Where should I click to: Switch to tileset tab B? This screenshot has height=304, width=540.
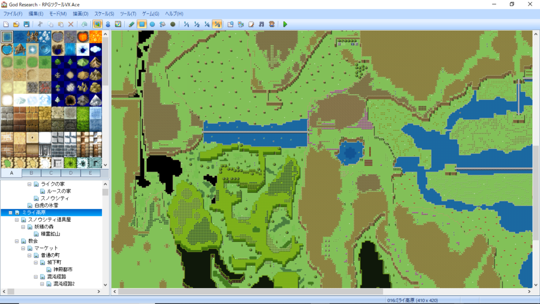point(31,173)
